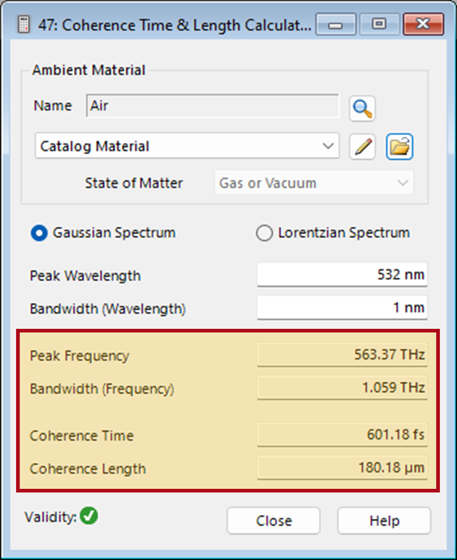Click the Peak Frequency result field
Image resolution: width=457 pixels, height=560 pixels.
click(342, 355)
